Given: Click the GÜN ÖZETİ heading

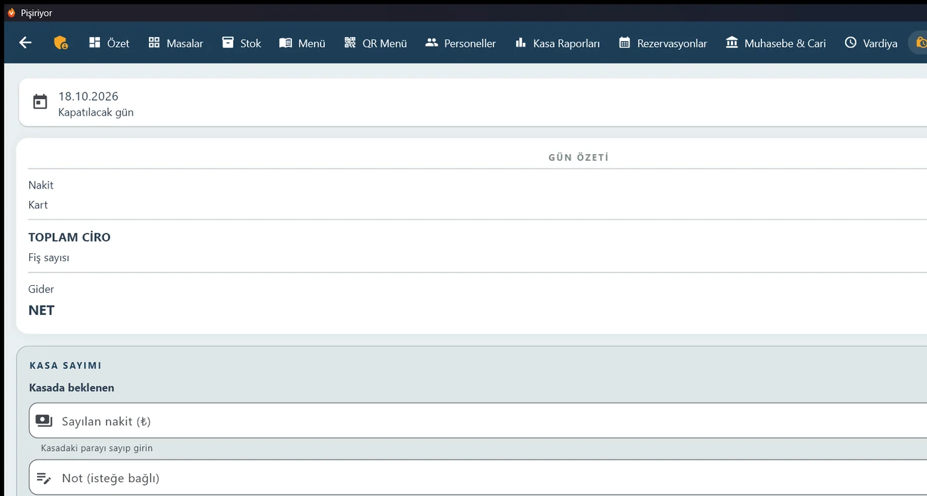Looking at the screenshot, I should [579, 157].
